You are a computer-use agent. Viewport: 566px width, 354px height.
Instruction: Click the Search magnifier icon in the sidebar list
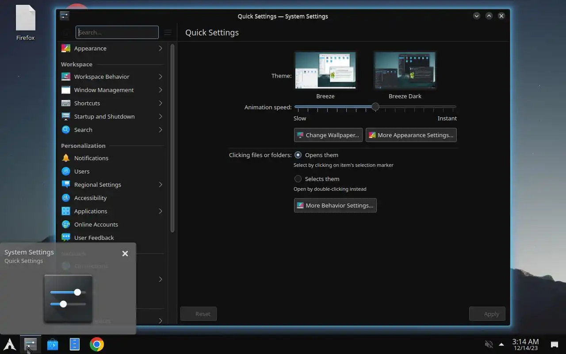tap(66, 130)
